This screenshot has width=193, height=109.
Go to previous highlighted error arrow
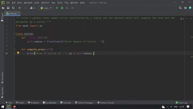tap(187, 18)
